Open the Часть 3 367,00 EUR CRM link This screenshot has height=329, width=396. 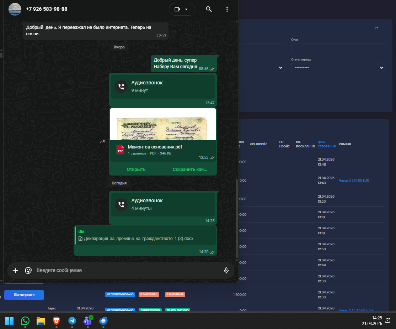[x=354, y=181]
